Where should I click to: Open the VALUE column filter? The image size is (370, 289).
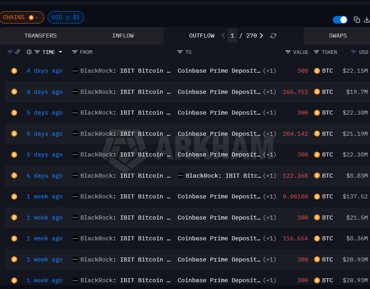pos(288,52)
